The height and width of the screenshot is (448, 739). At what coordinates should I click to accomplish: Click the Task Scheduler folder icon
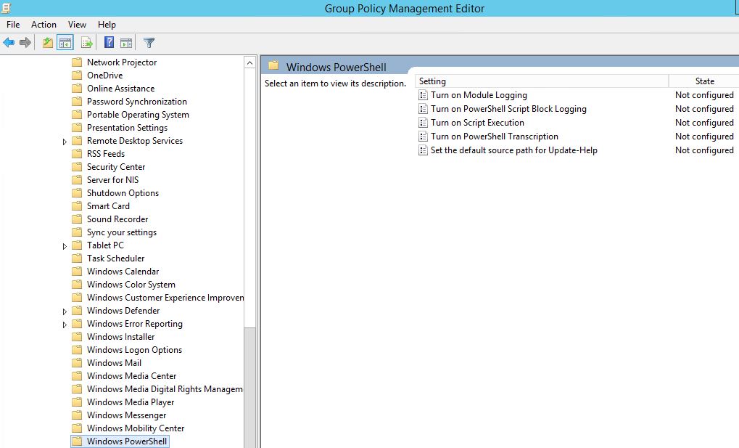(77, 258)
